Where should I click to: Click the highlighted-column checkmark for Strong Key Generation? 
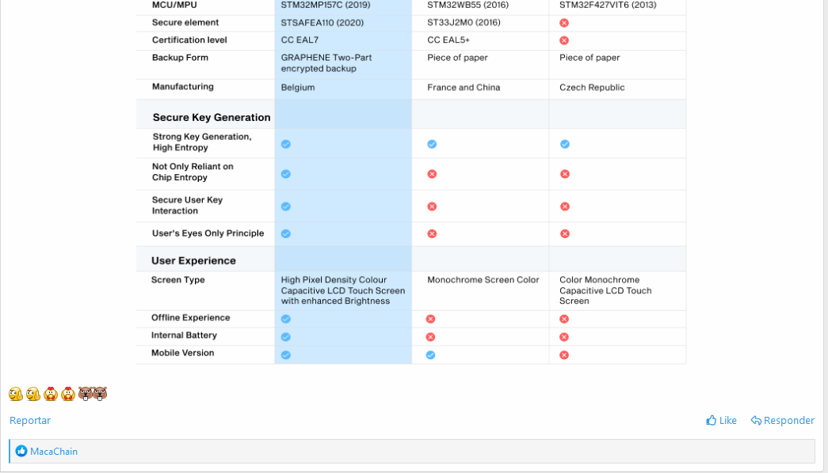click(x=286, y=144)
